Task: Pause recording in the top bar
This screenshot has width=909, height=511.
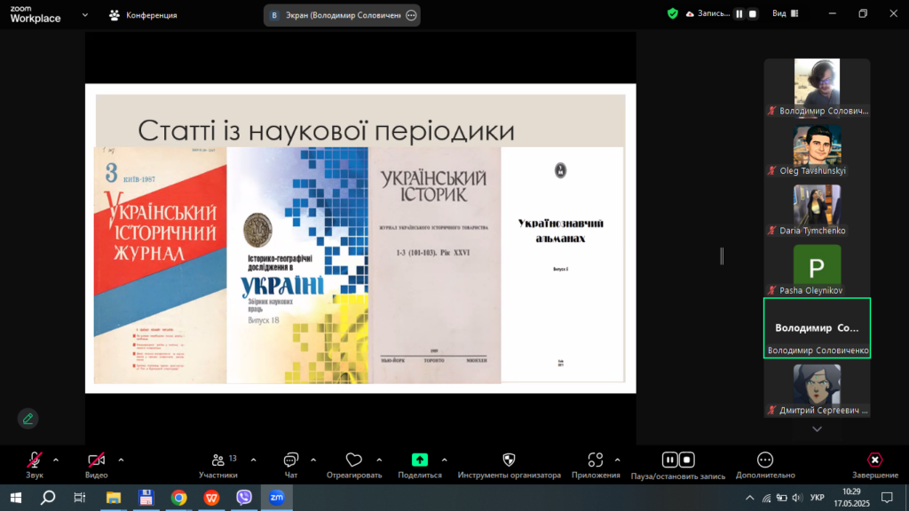Action: [739, 14]
